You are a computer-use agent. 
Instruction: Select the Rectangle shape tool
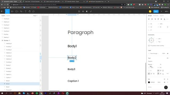[16, 11]
